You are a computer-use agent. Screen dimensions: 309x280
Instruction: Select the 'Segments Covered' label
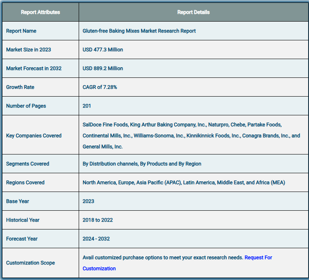click(28, 164)
